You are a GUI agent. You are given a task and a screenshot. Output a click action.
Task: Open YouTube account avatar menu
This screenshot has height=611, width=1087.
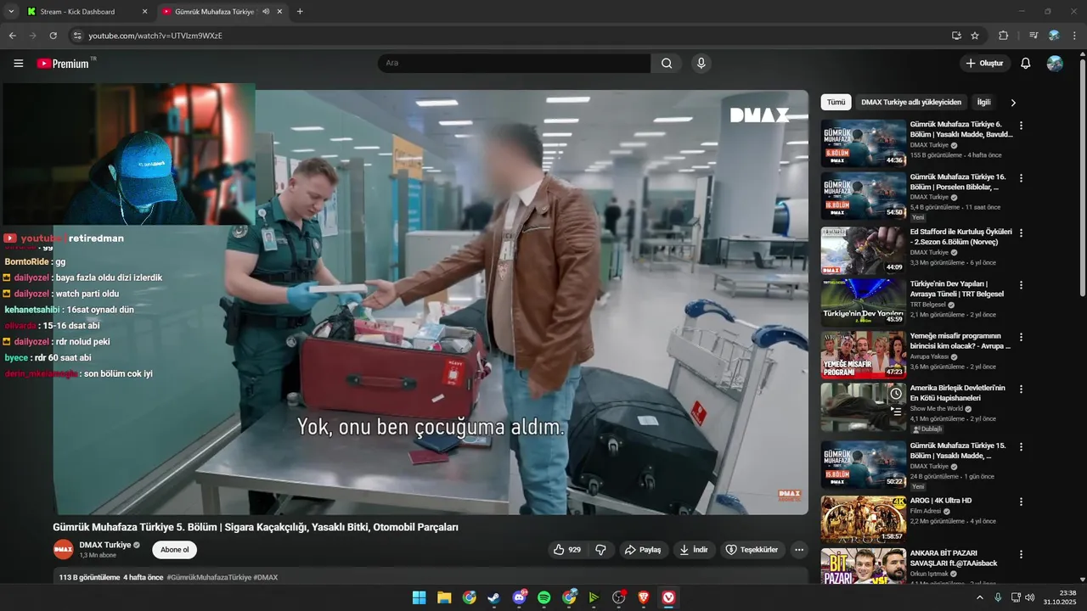[1055, 64]
